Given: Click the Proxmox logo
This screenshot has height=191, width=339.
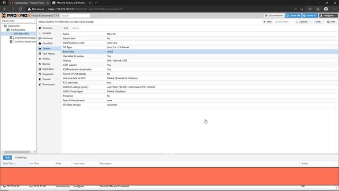Looking at the screenshot, I should point(16,15).
